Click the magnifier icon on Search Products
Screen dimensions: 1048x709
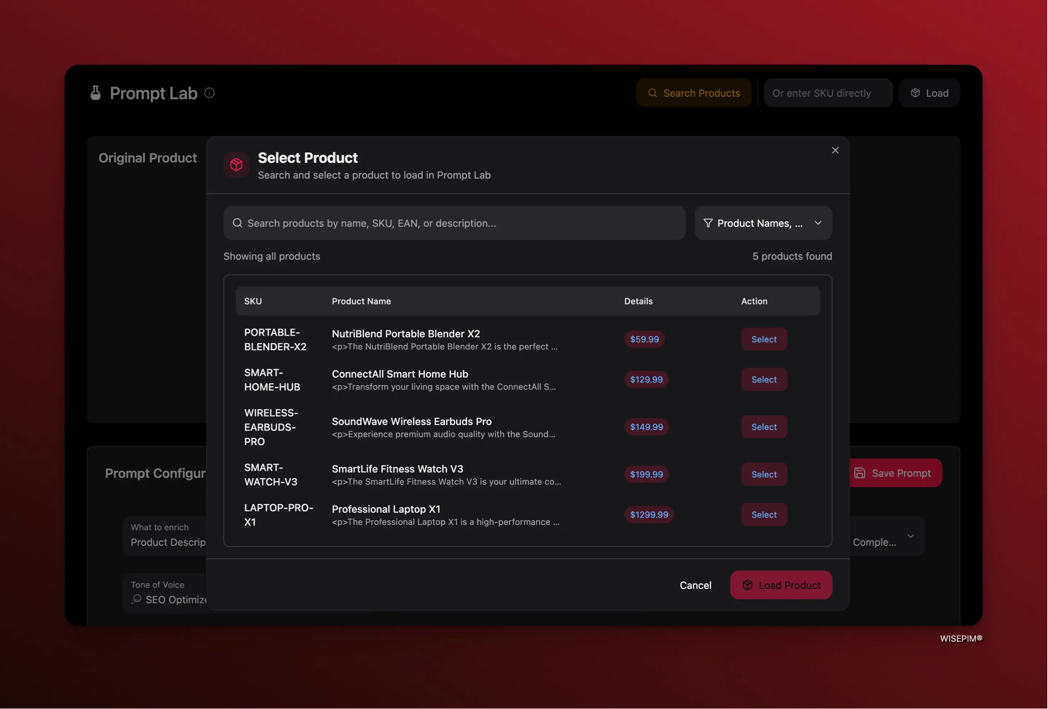(653, 93)
